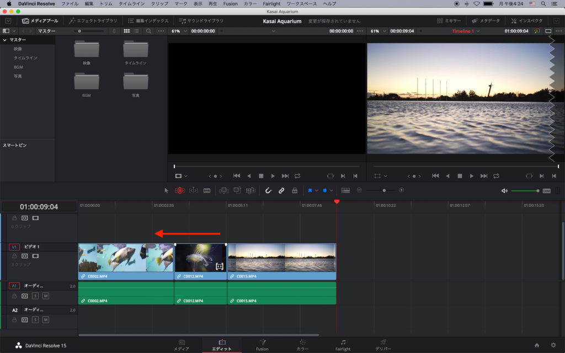Lock the Video 1 track
The height and width of the screenshot is (353, 565).
(15, 256)
